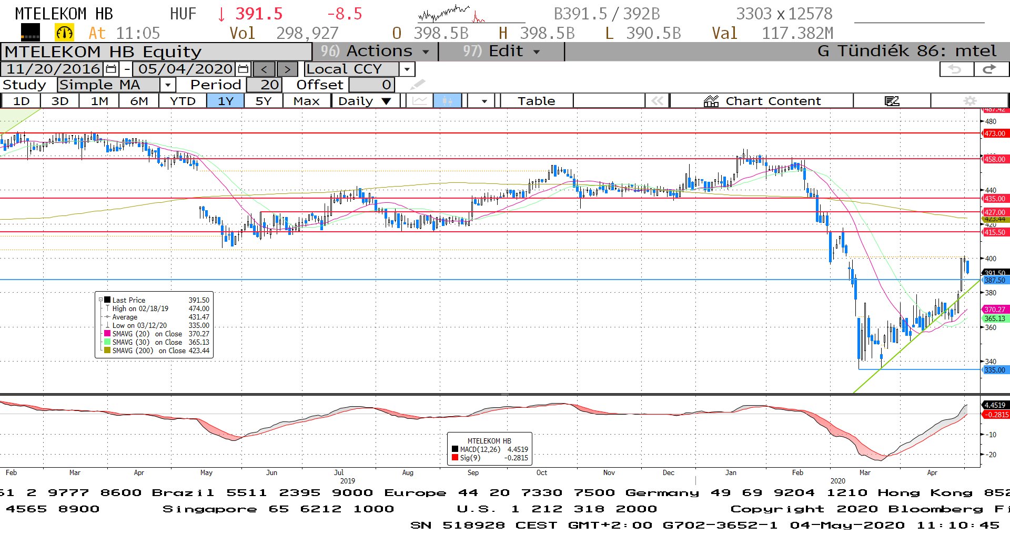Click the 435.00 red level label
This screenshot has width=1010, height=546.
995,199
